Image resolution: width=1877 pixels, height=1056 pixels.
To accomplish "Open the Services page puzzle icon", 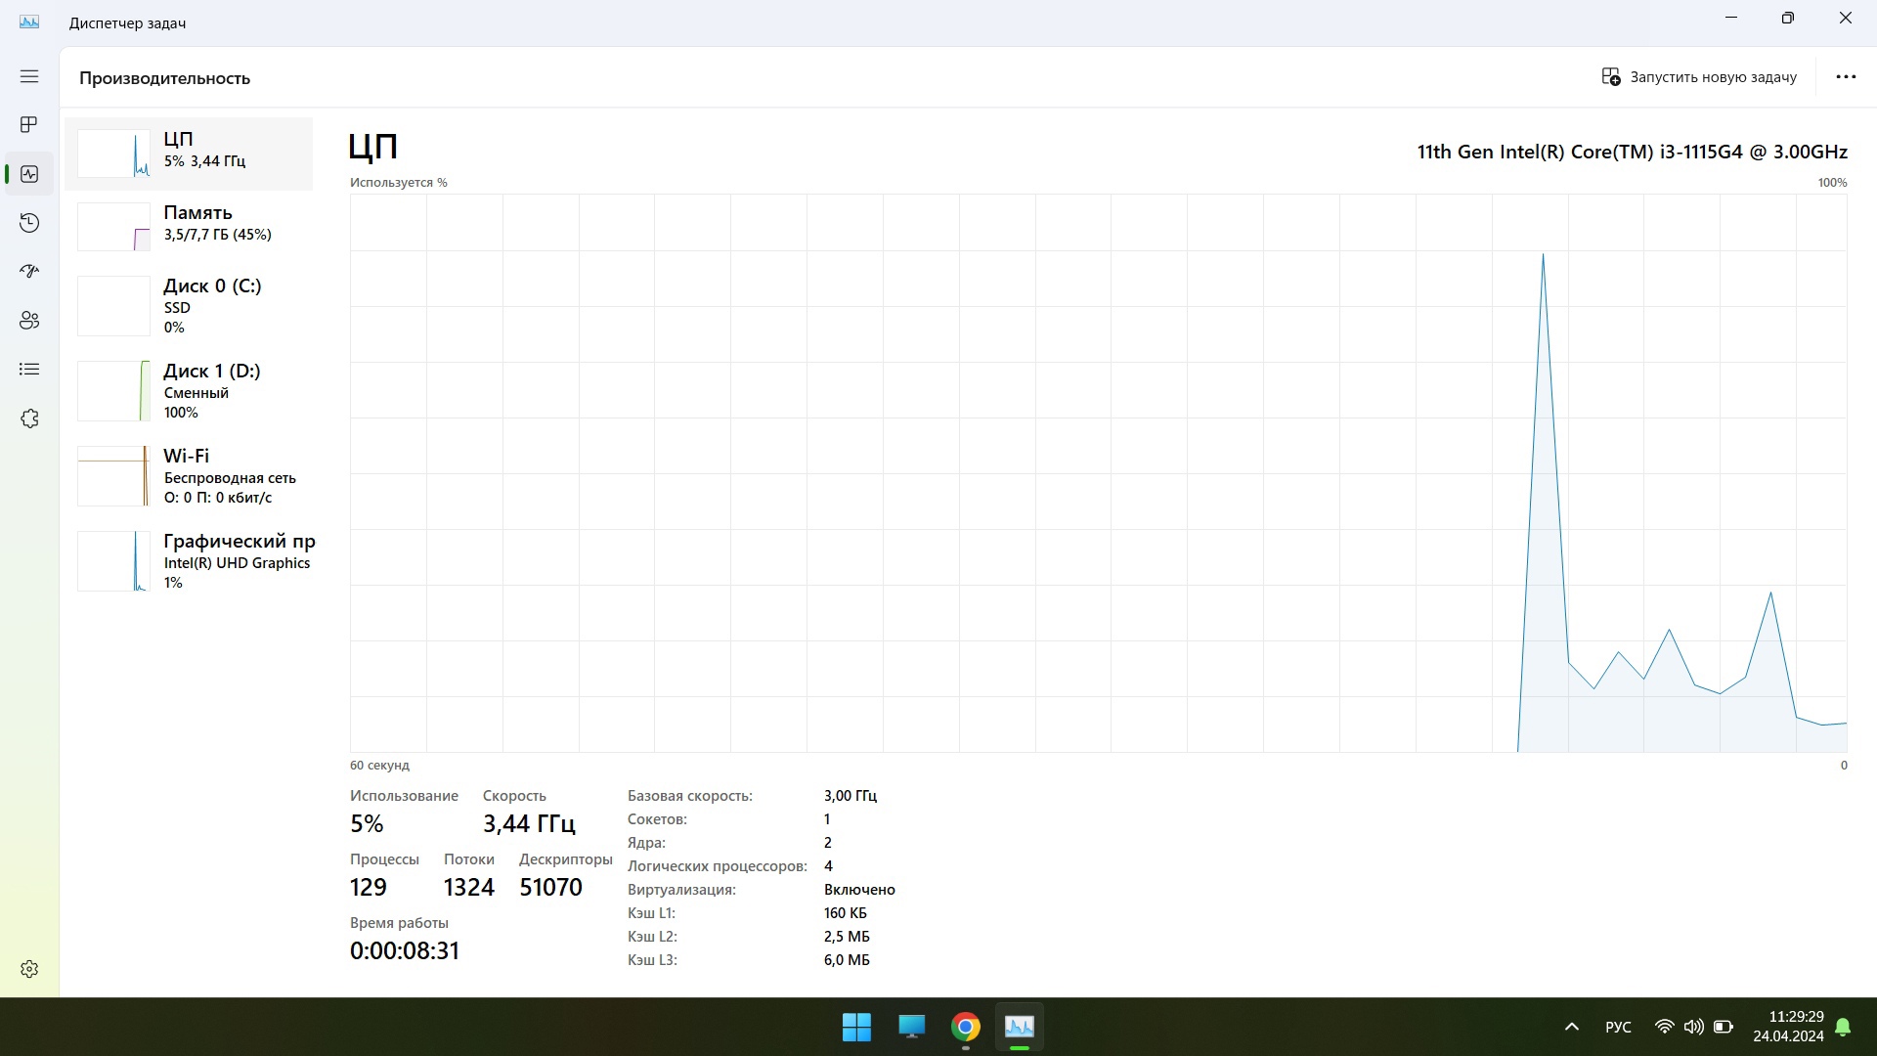I will 29,418.
